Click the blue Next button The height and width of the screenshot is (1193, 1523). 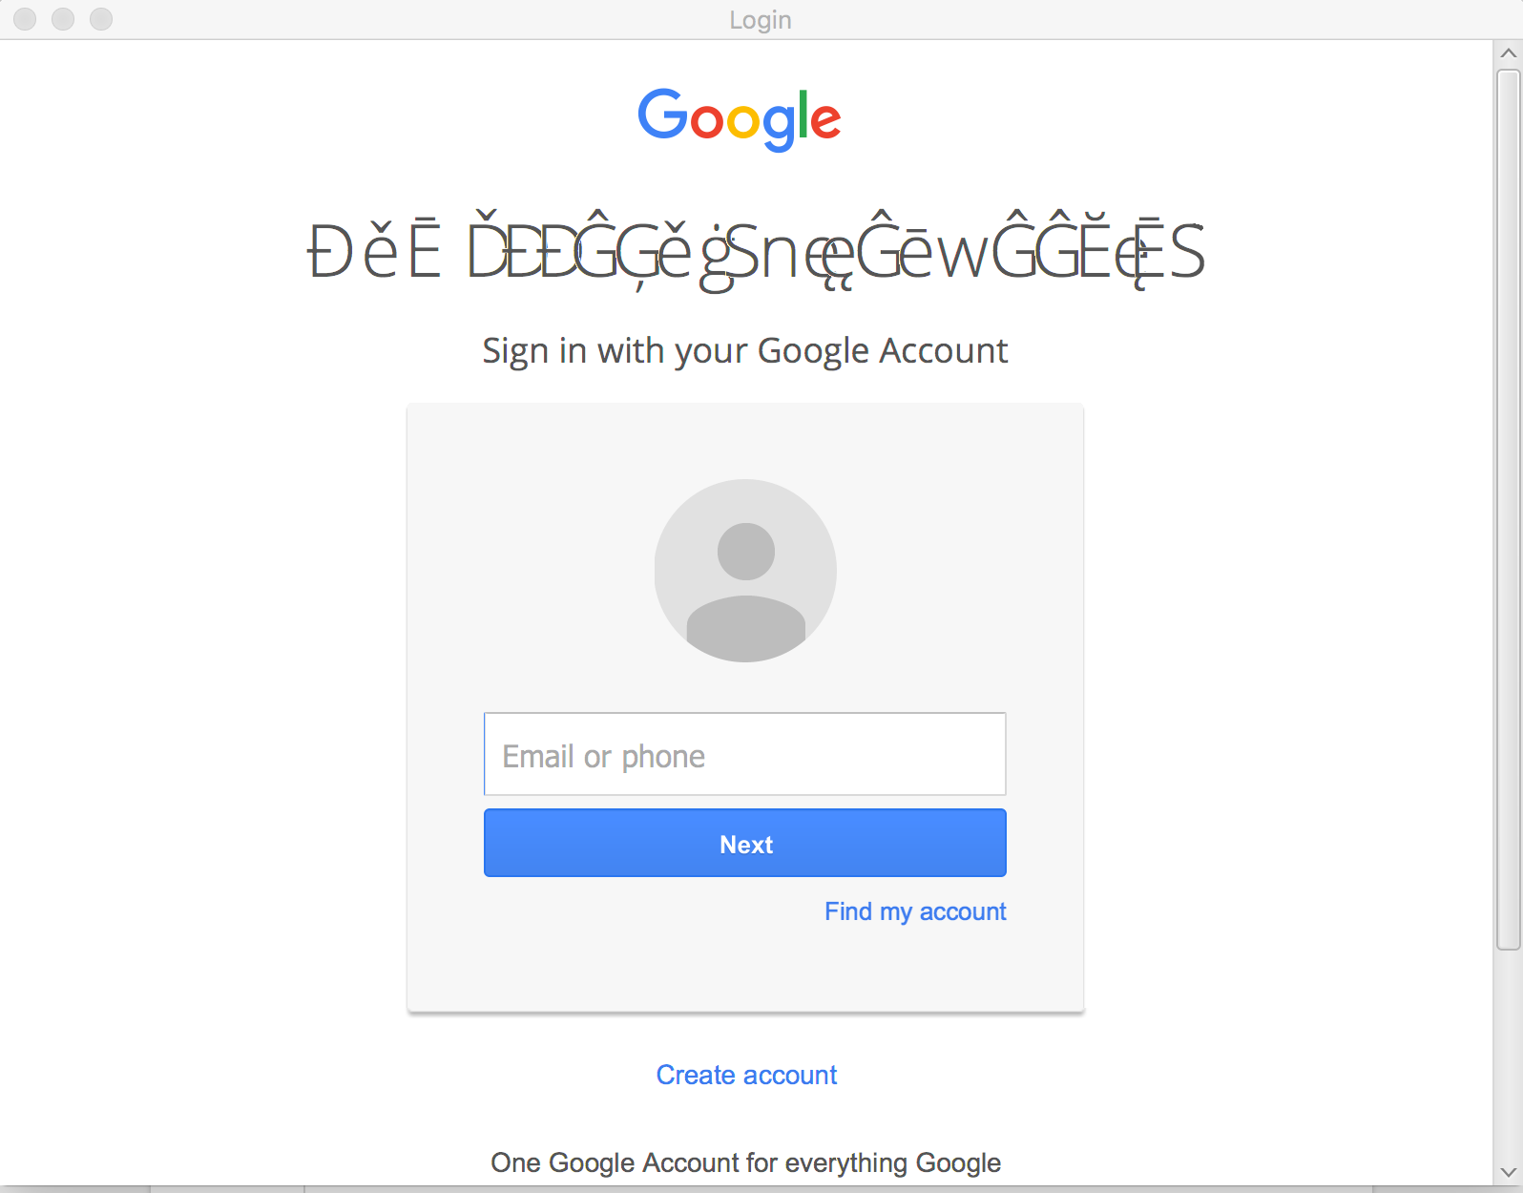pyautogui.click(x=745, y=844)
